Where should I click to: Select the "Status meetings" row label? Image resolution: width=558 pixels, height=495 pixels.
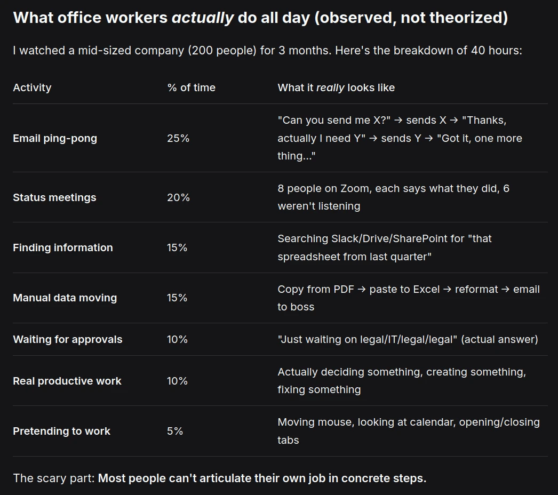[54, 197]
